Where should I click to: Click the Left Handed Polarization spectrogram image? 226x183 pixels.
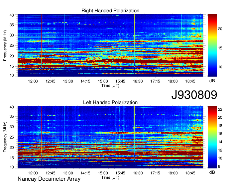110,137
